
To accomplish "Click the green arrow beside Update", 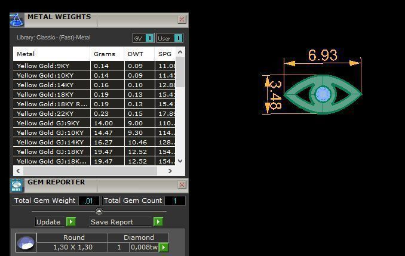I will [x=70, y=221].
